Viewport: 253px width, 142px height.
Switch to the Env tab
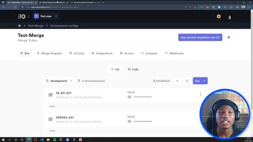click(x=25, y=53)
